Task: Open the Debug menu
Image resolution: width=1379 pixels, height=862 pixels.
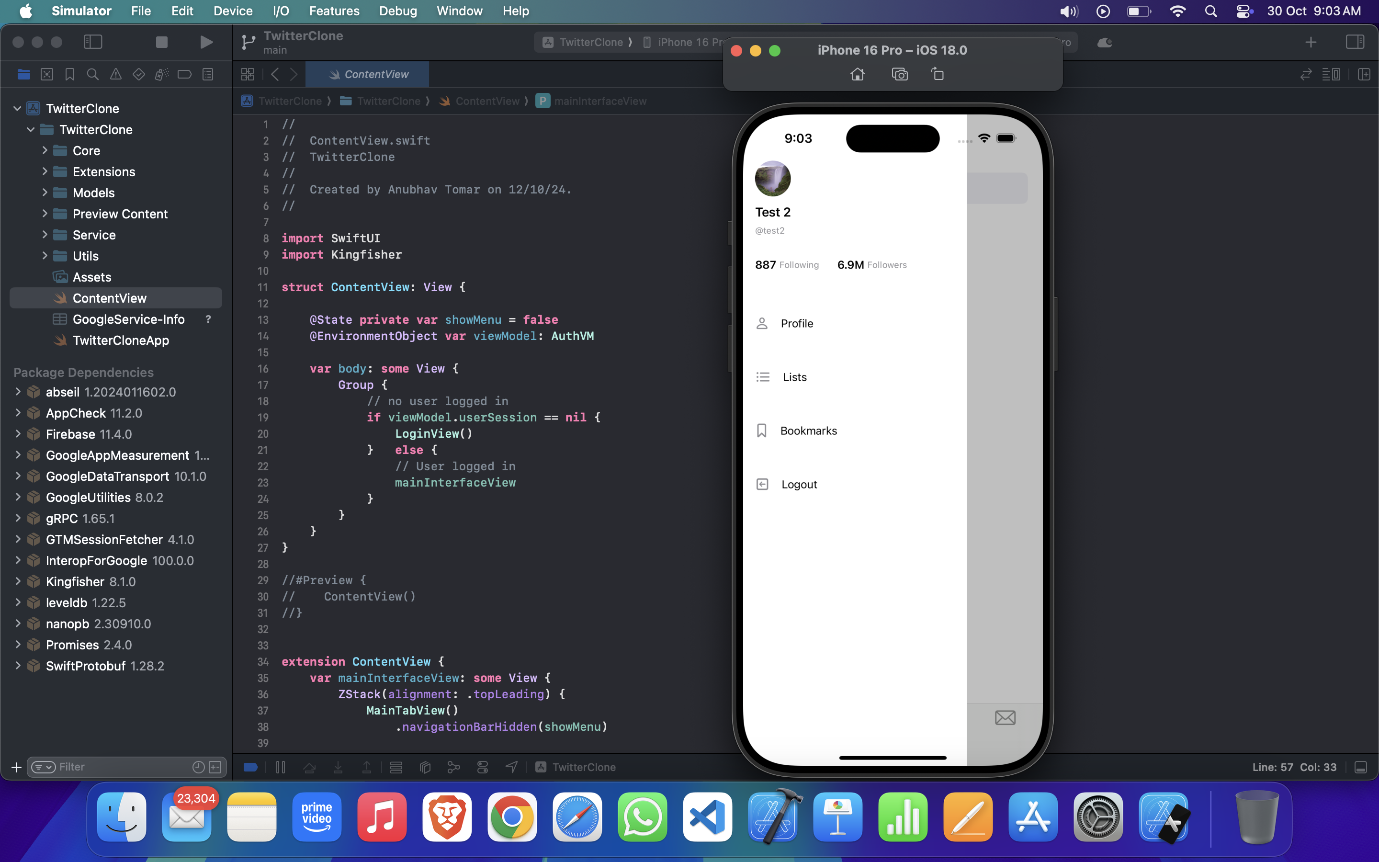Action: [398, 11]
